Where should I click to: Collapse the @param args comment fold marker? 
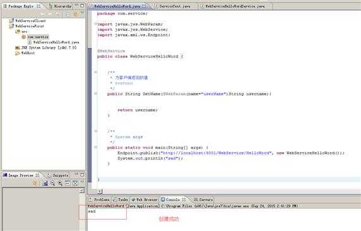(95, 131)
